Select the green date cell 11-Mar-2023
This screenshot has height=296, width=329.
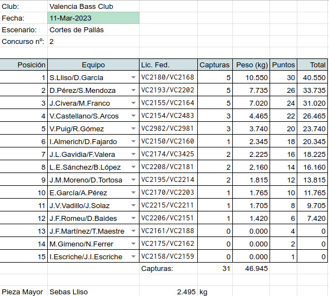[93, 18]
